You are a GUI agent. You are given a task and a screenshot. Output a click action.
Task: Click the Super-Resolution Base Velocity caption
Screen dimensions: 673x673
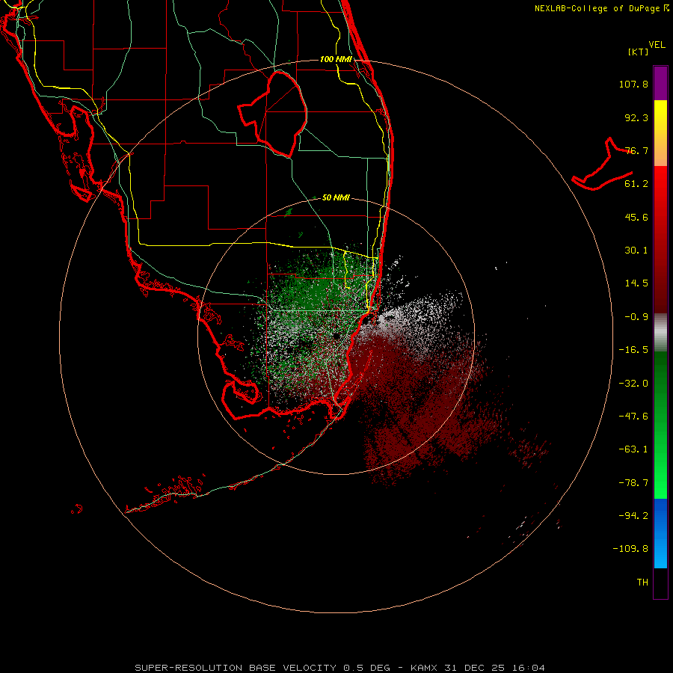(x=339, y=668)
